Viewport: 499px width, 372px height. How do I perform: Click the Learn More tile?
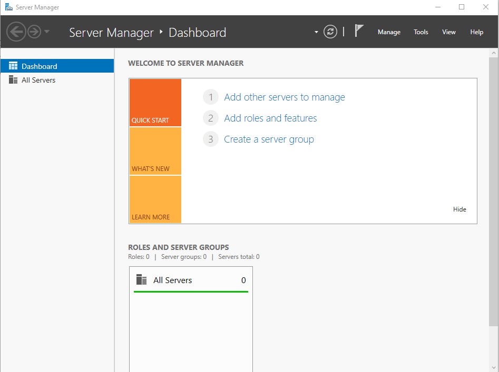[x=155, y=199]
